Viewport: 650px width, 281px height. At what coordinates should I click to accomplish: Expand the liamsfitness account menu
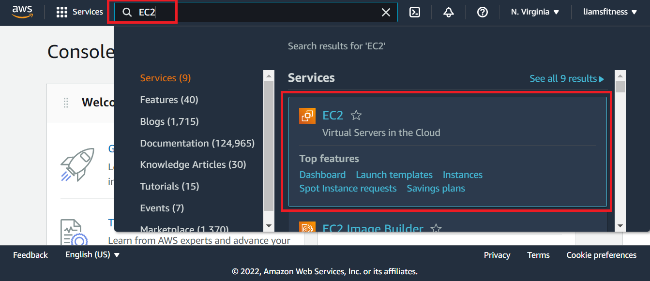610,12
